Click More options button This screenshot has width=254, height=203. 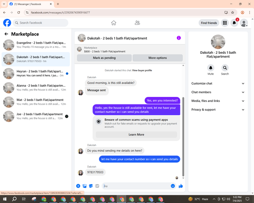pos(157,58)
